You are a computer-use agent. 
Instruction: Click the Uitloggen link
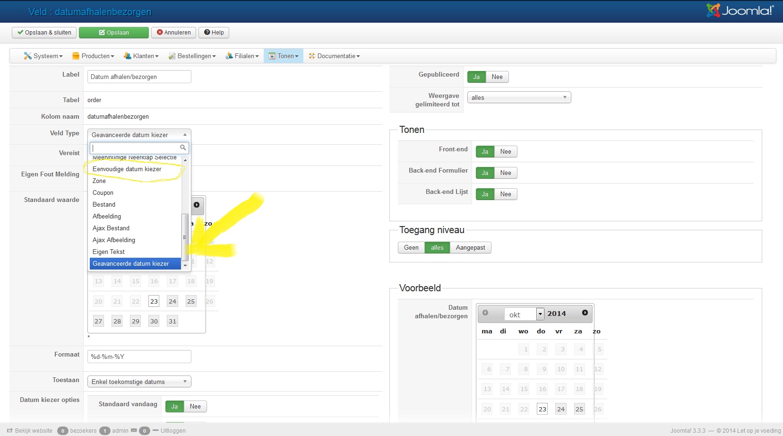coord(173,431)
